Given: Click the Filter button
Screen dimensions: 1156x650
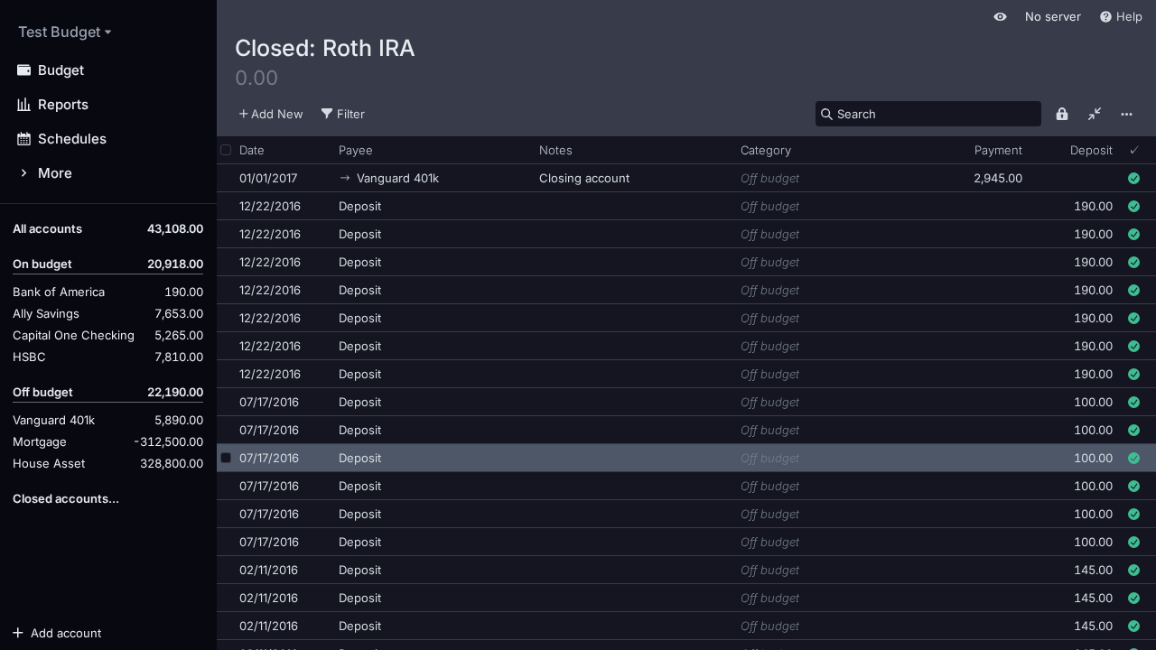Looking at the screenshot, I should pyautogui.click(x=343, y=114).
